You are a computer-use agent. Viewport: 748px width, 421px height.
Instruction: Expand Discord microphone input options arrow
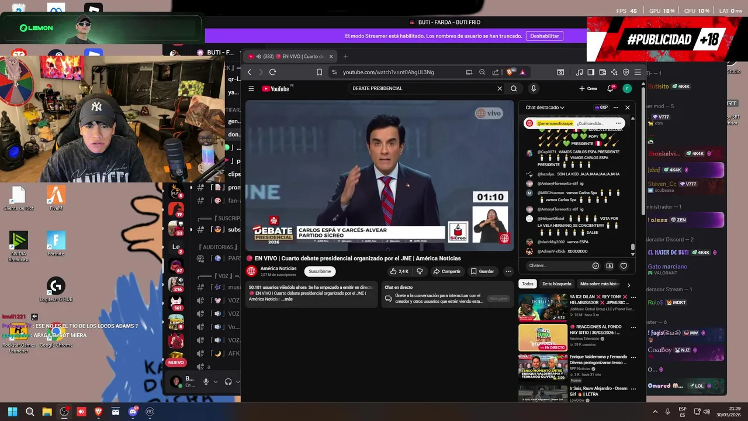(x=216, y=381)
